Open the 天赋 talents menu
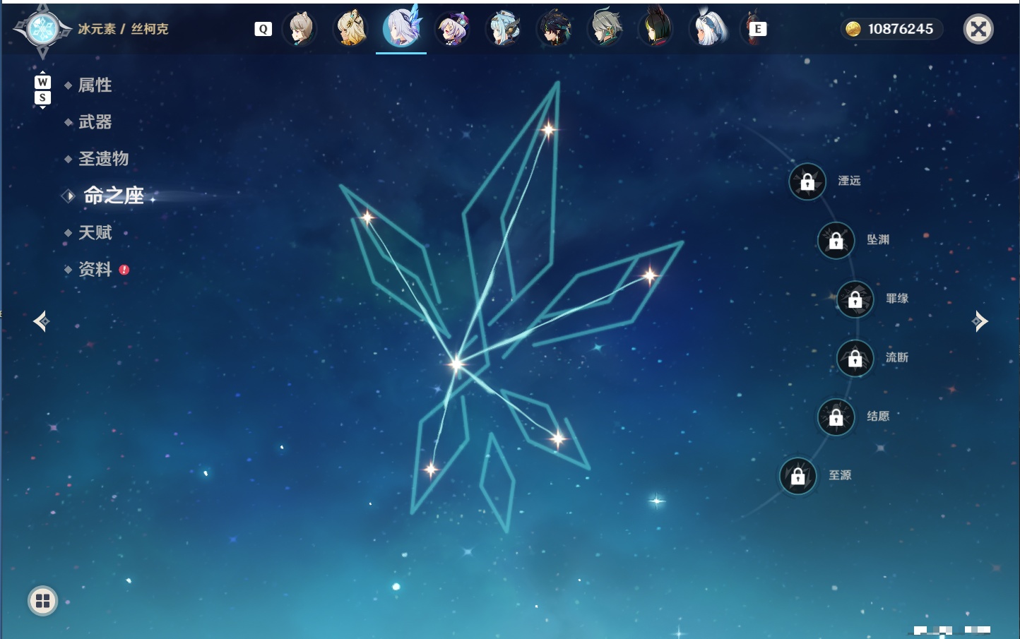This screenshot has height=639, width=1020. 95,232
